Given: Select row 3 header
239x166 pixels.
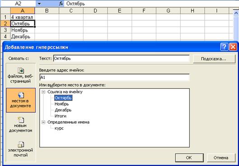Looking at the screenshot, I should [5, 30].
